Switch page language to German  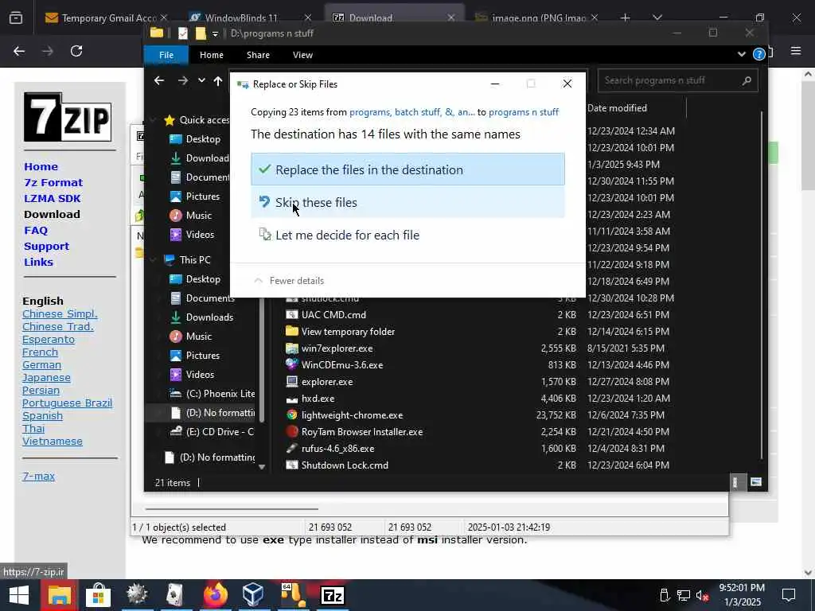41,364
